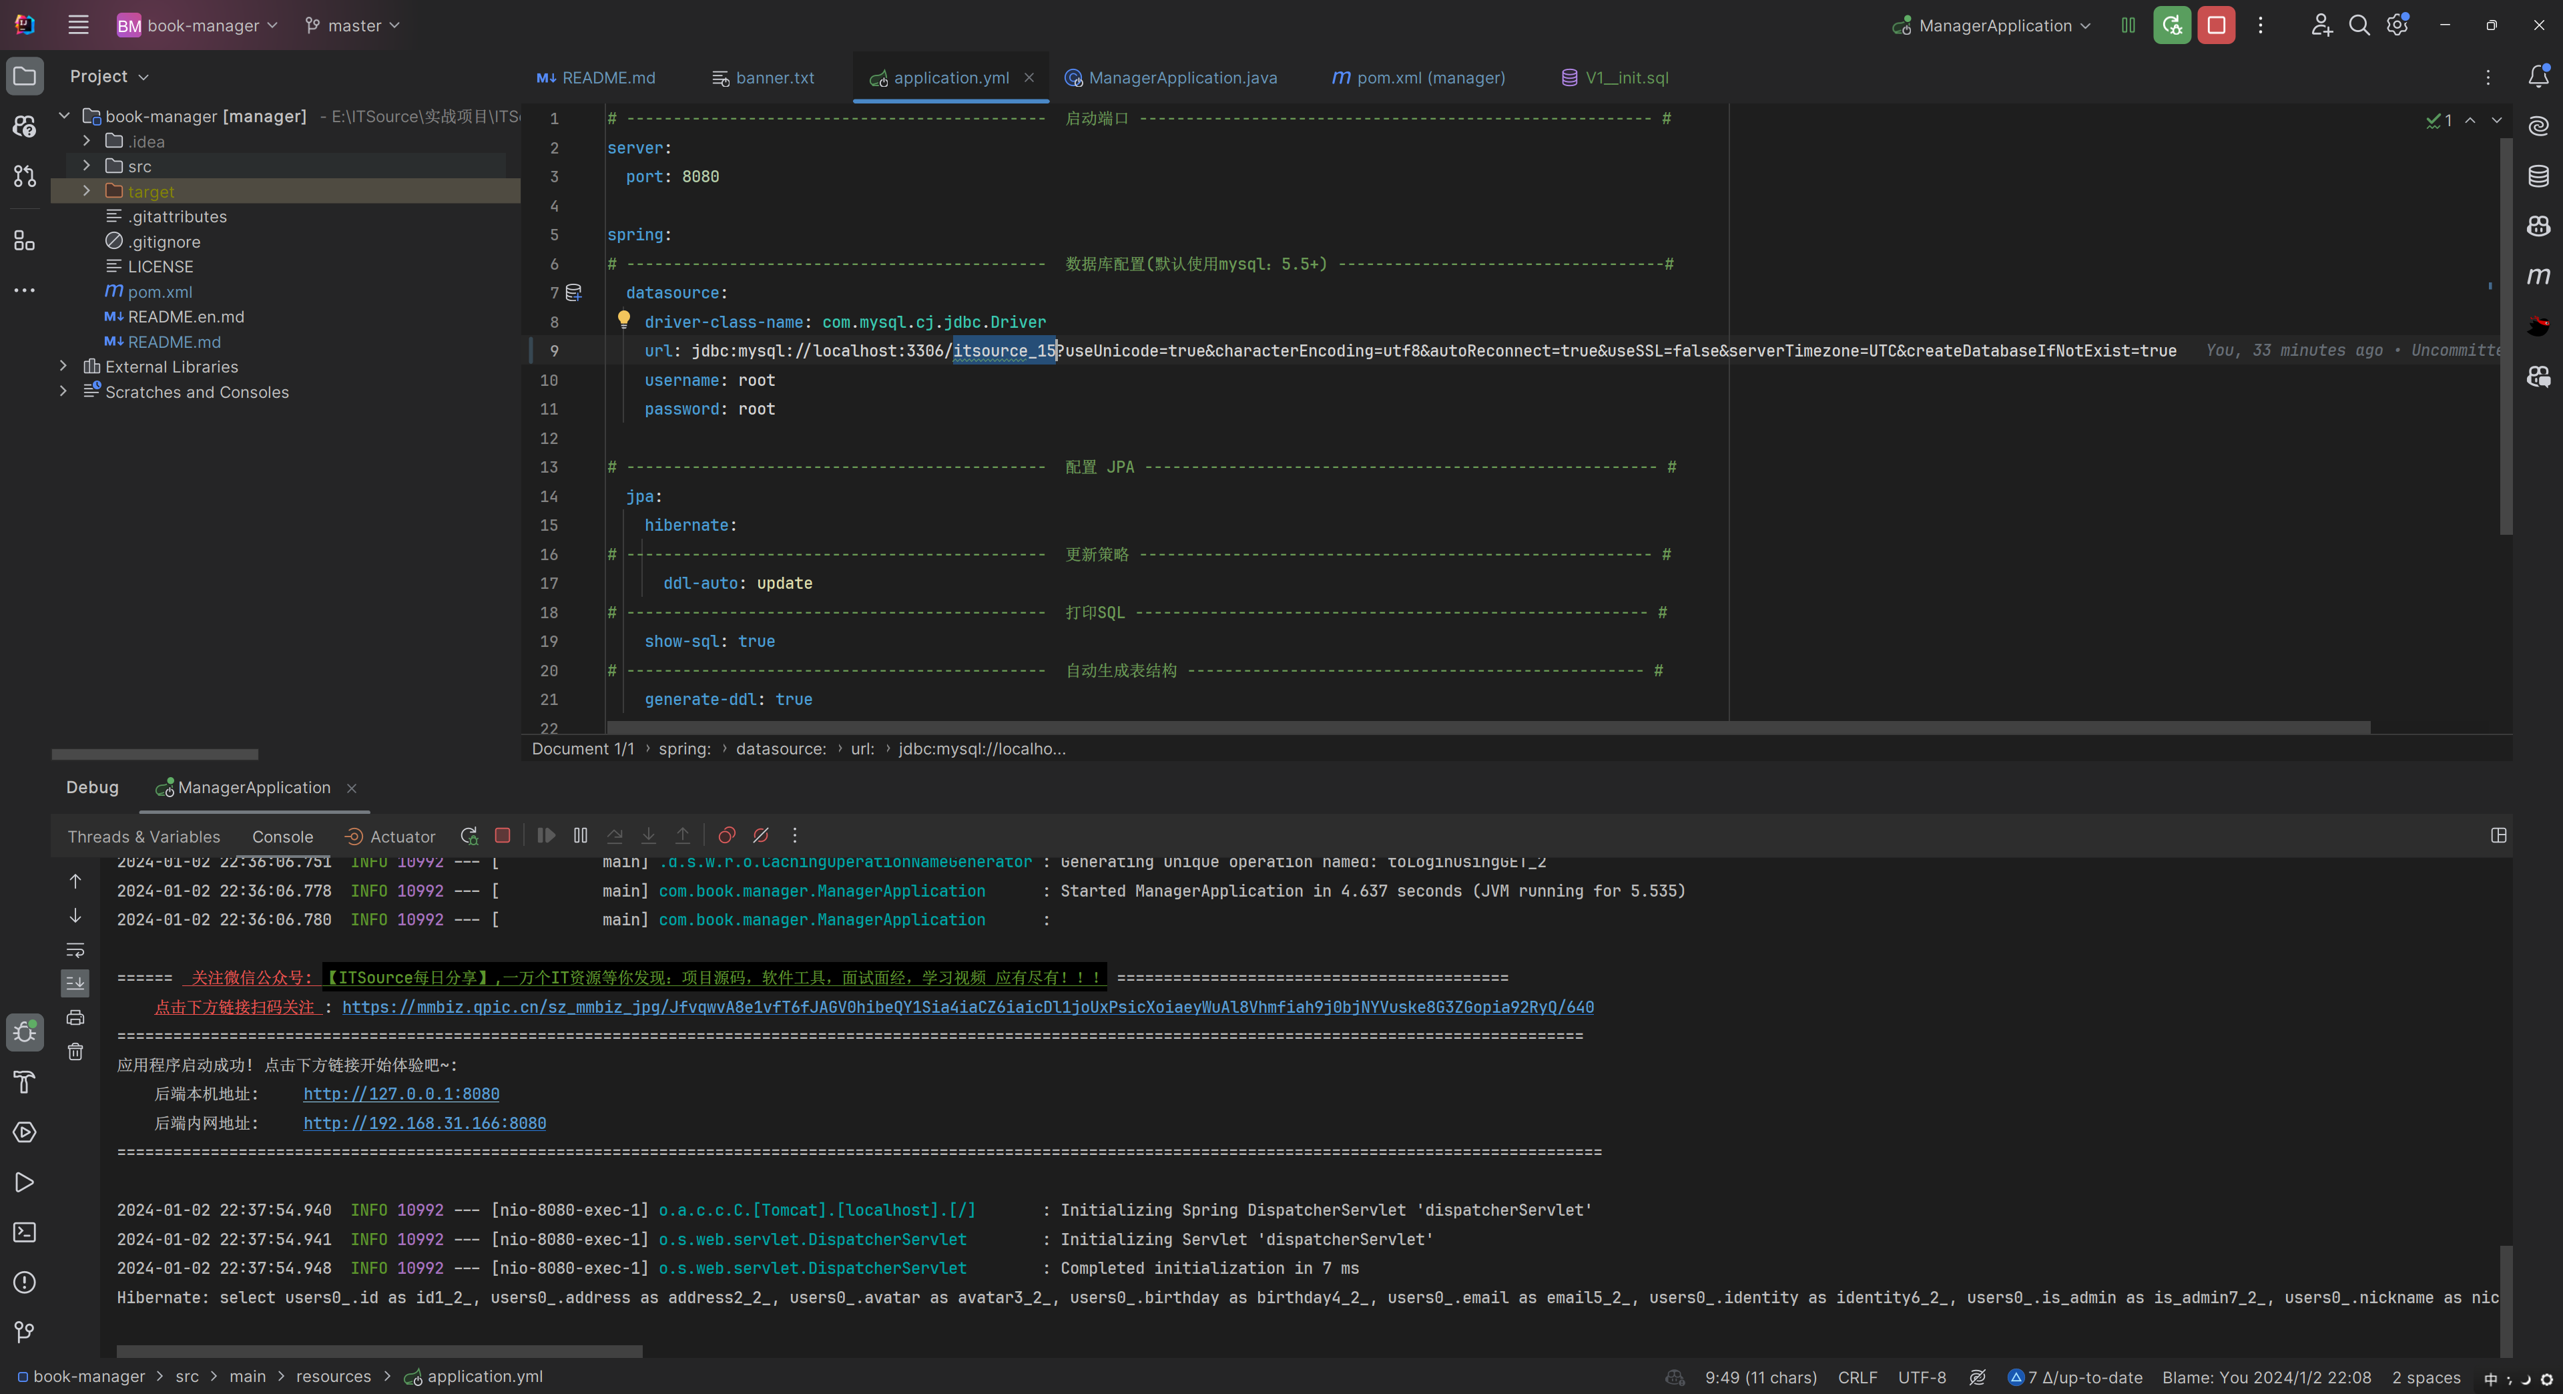The image size is (2563, 1394).
Task: Click Pause Program in debug toolbar
Action: (x=580, y=836)
